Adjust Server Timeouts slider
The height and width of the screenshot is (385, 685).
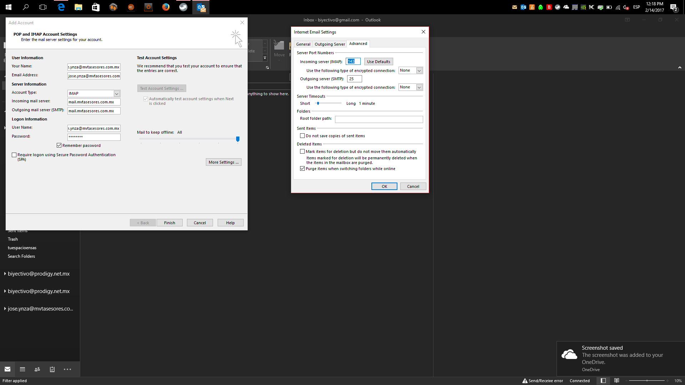tap(318, 103)
